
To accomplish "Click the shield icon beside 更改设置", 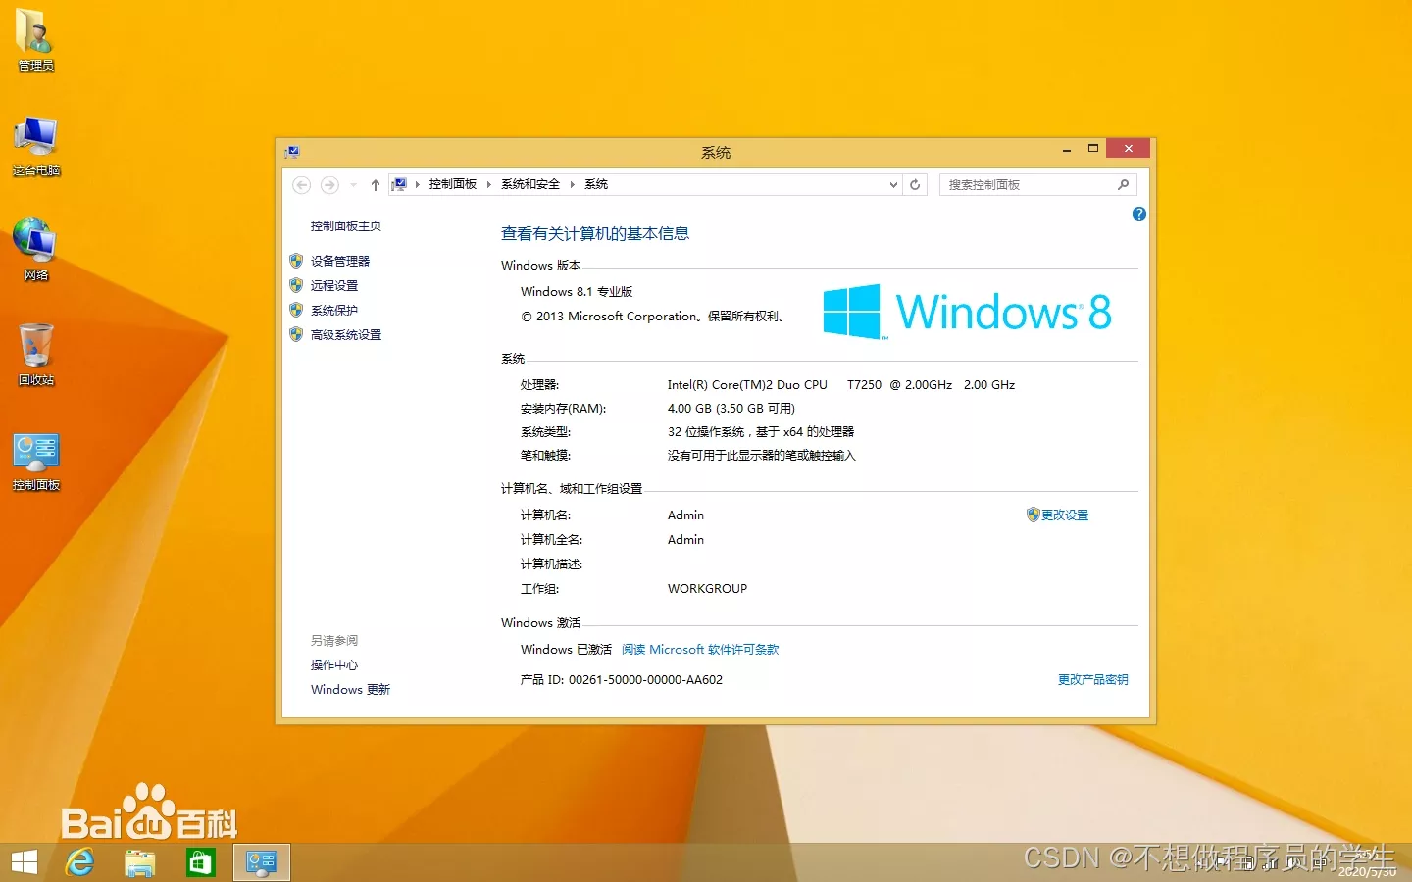I will point(1033,514).
